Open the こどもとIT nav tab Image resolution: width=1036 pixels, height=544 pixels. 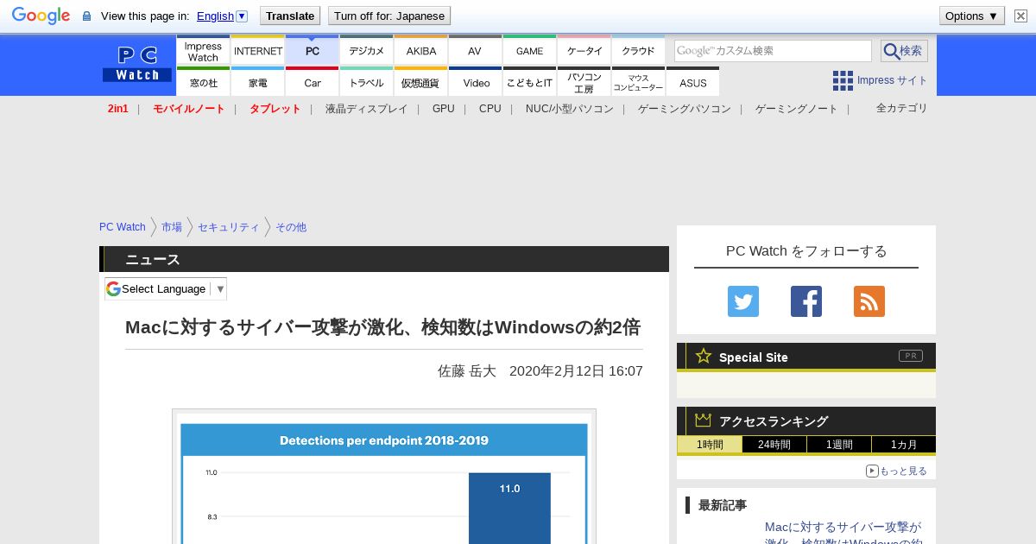[x=529, y=82]
